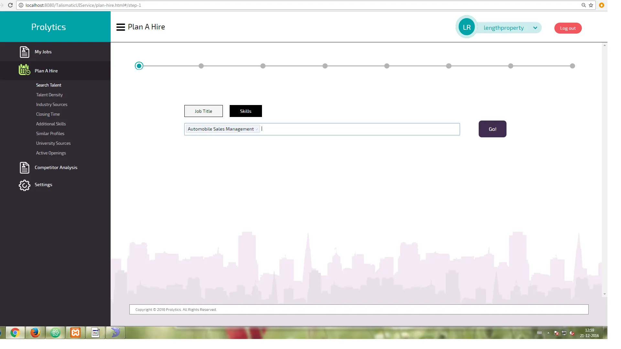Go to Industry Sources in sidebar
621x349 pixels.
(51, 104)
